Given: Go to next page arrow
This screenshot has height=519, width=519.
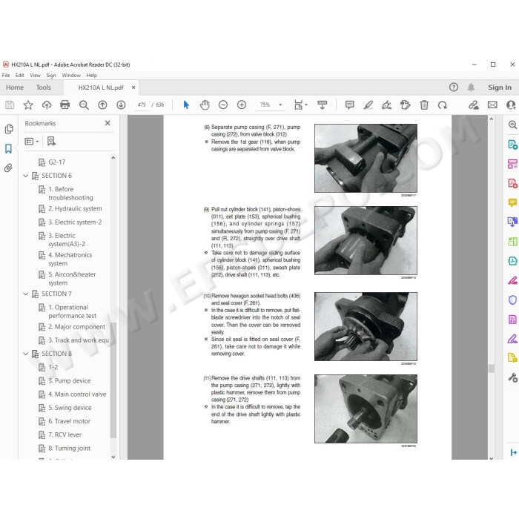Looking at the screenshot, I should pyautogui.click(x=121, y=105).
